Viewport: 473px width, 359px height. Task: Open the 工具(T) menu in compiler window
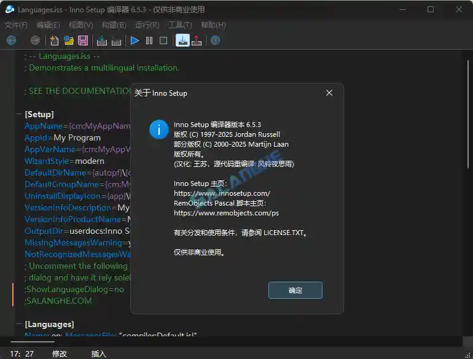point(180,25)
